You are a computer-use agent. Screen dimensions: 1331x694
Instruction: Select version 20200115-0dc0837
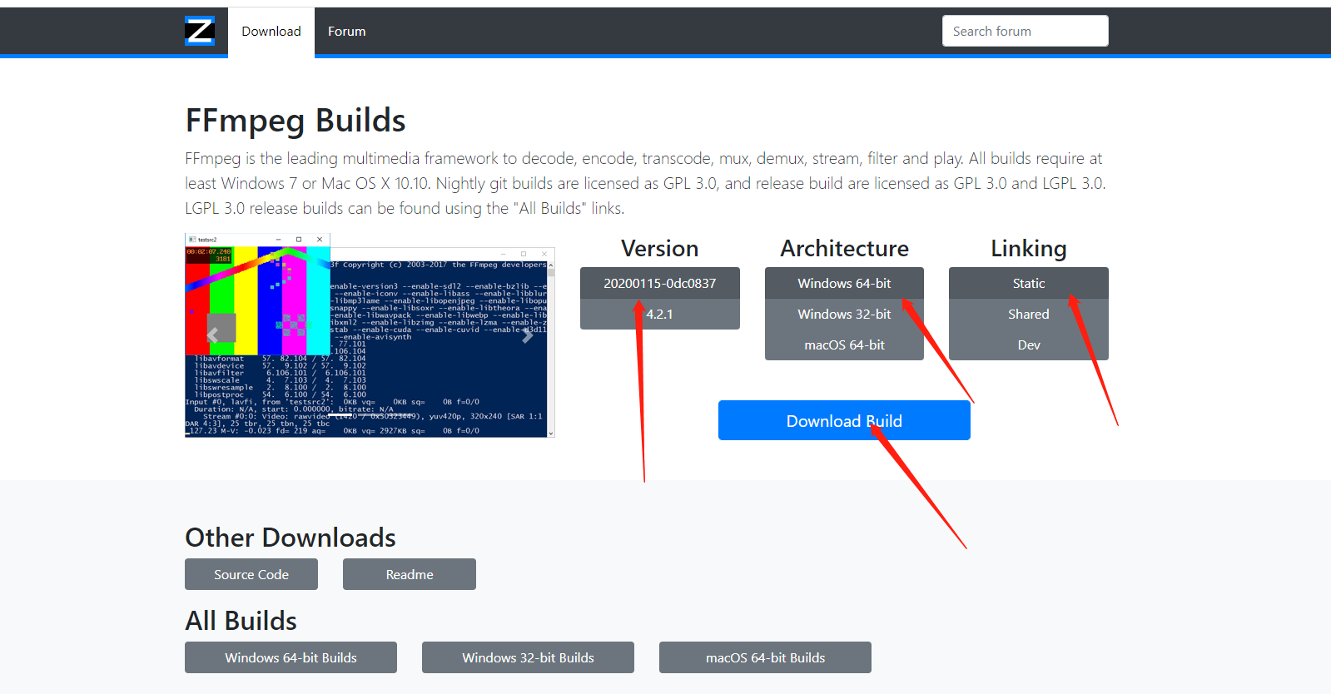coord(659,283)
